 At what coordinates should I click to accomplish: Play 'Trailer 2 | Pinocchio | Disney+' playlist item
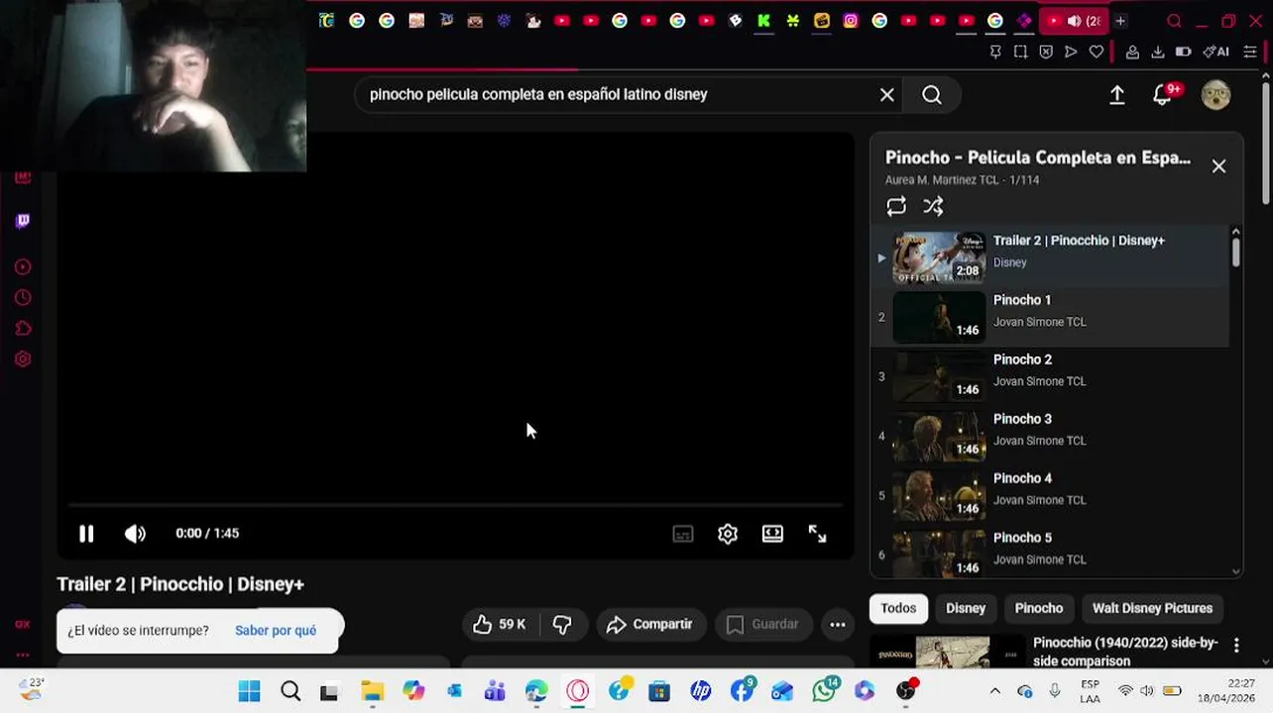click(1050, 257)
